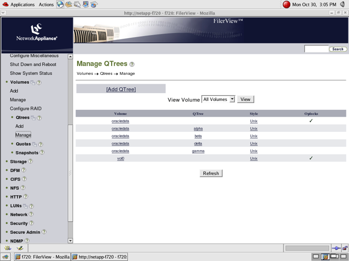Click the Unix style link in beta row
Screen dimensions: 349x261
tap(254, 136)
